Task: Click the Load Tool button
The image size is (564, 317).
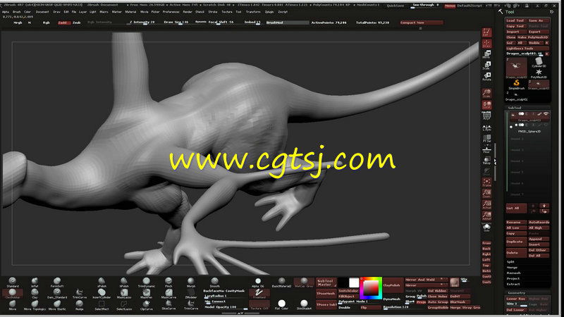Action: [516, 21]
